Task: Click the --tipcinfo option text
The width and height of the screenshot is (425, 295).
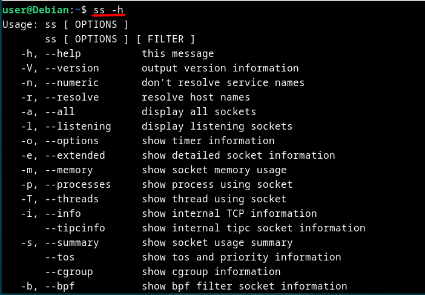Action: (75, 228)
